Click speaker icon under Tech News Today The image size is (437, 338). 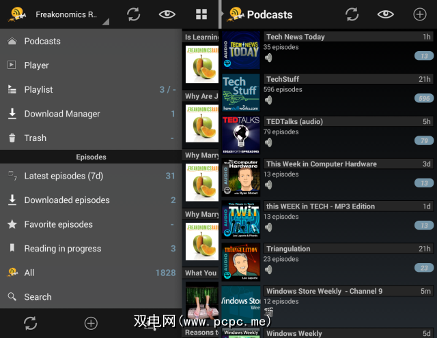(x=268, y=58)
